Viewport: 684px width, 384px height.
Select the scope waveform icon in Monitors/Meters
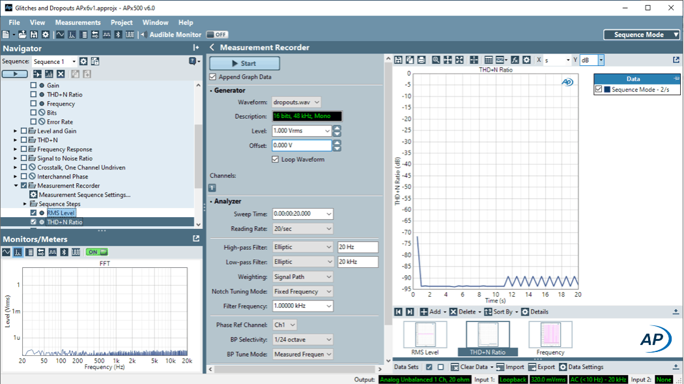click(x=7, y=252)
